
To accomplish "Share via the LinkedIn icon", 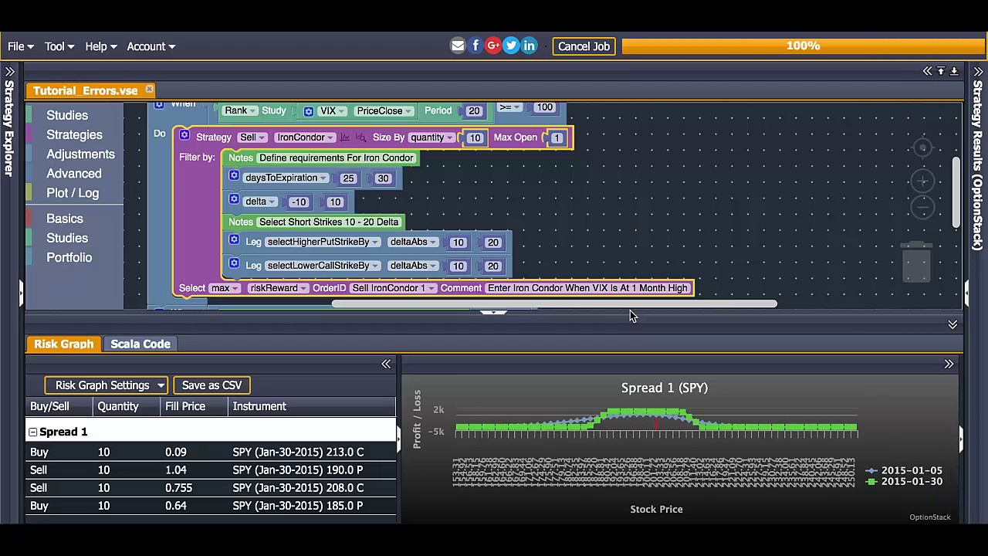I will pos(529,46).
